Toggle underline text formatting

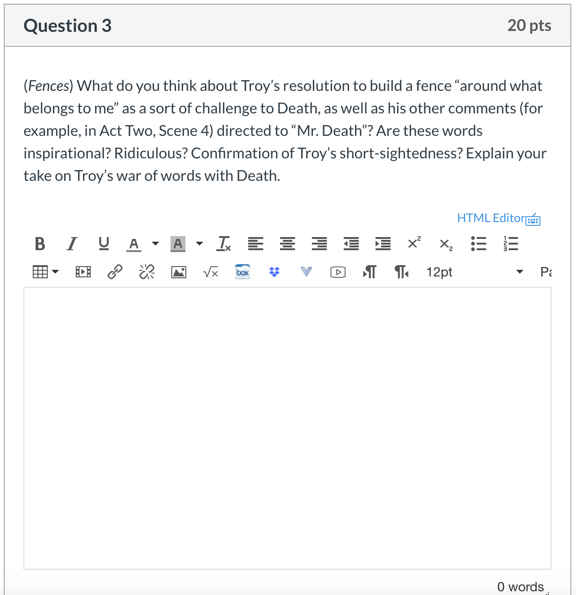click(103, 244)
